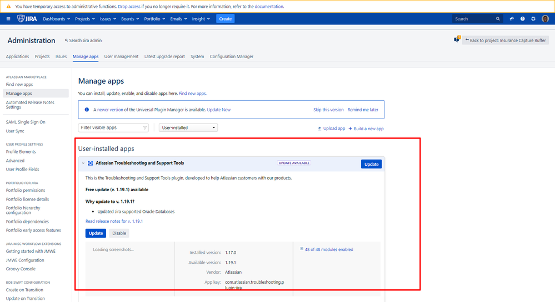Open the Boards dropdown menu
Screen dimensions: 555x302
click(130, 19)
